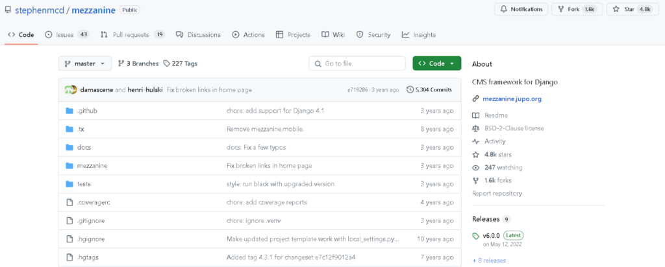Click the mezzanine repository name link
Screen dimensions: 665x267
tap(94, 10)
